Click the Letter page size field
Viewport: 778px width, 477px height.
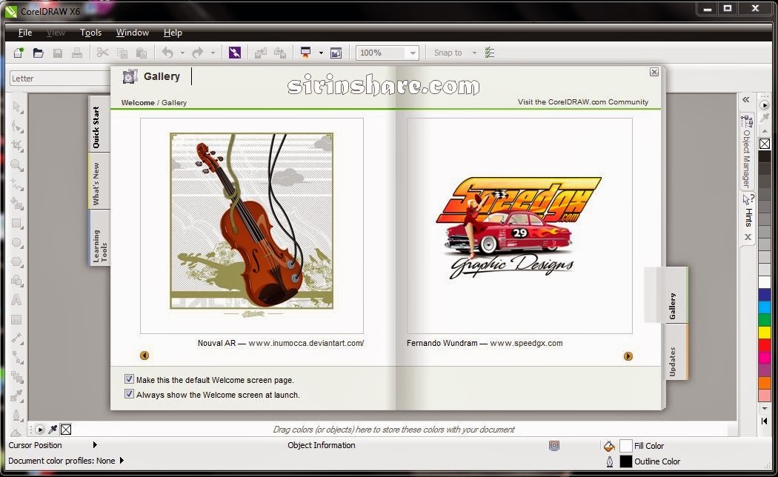(59, 79)
